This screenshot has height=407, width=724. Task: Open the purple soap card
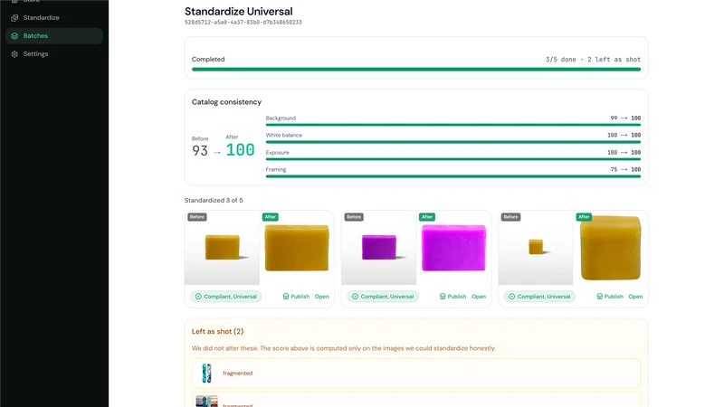[x=479, y=297]
